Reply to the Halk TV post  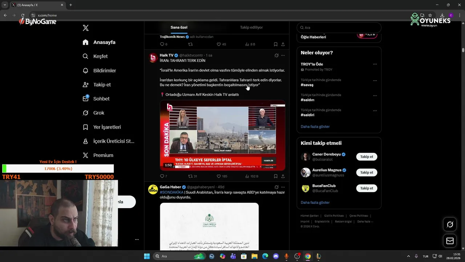pos(163,176)
